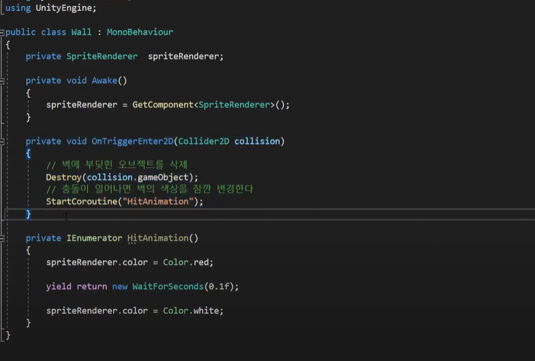The image size is (535, 361).
Task: Click the new keyword before WaitForSeconds
Action: pyautogui.click(x=120, y=287)
